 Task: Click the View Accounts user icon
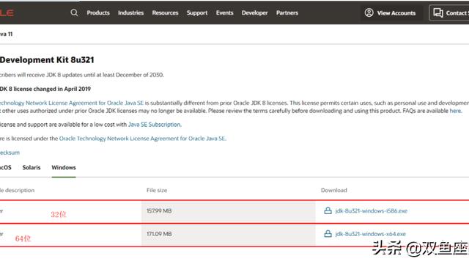[369, 12]
